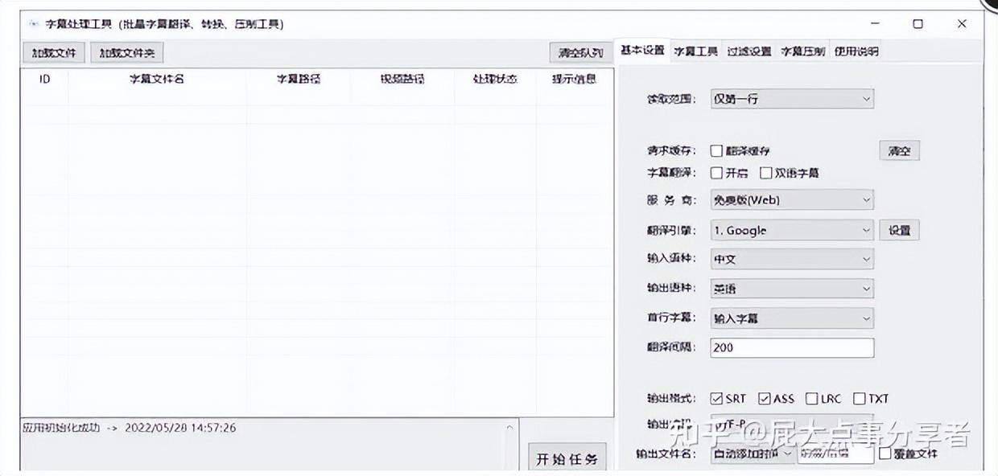Tick the 开启 checkbox for 字幕翻译
Screen dimensions: 998x476
coord(716,173)
